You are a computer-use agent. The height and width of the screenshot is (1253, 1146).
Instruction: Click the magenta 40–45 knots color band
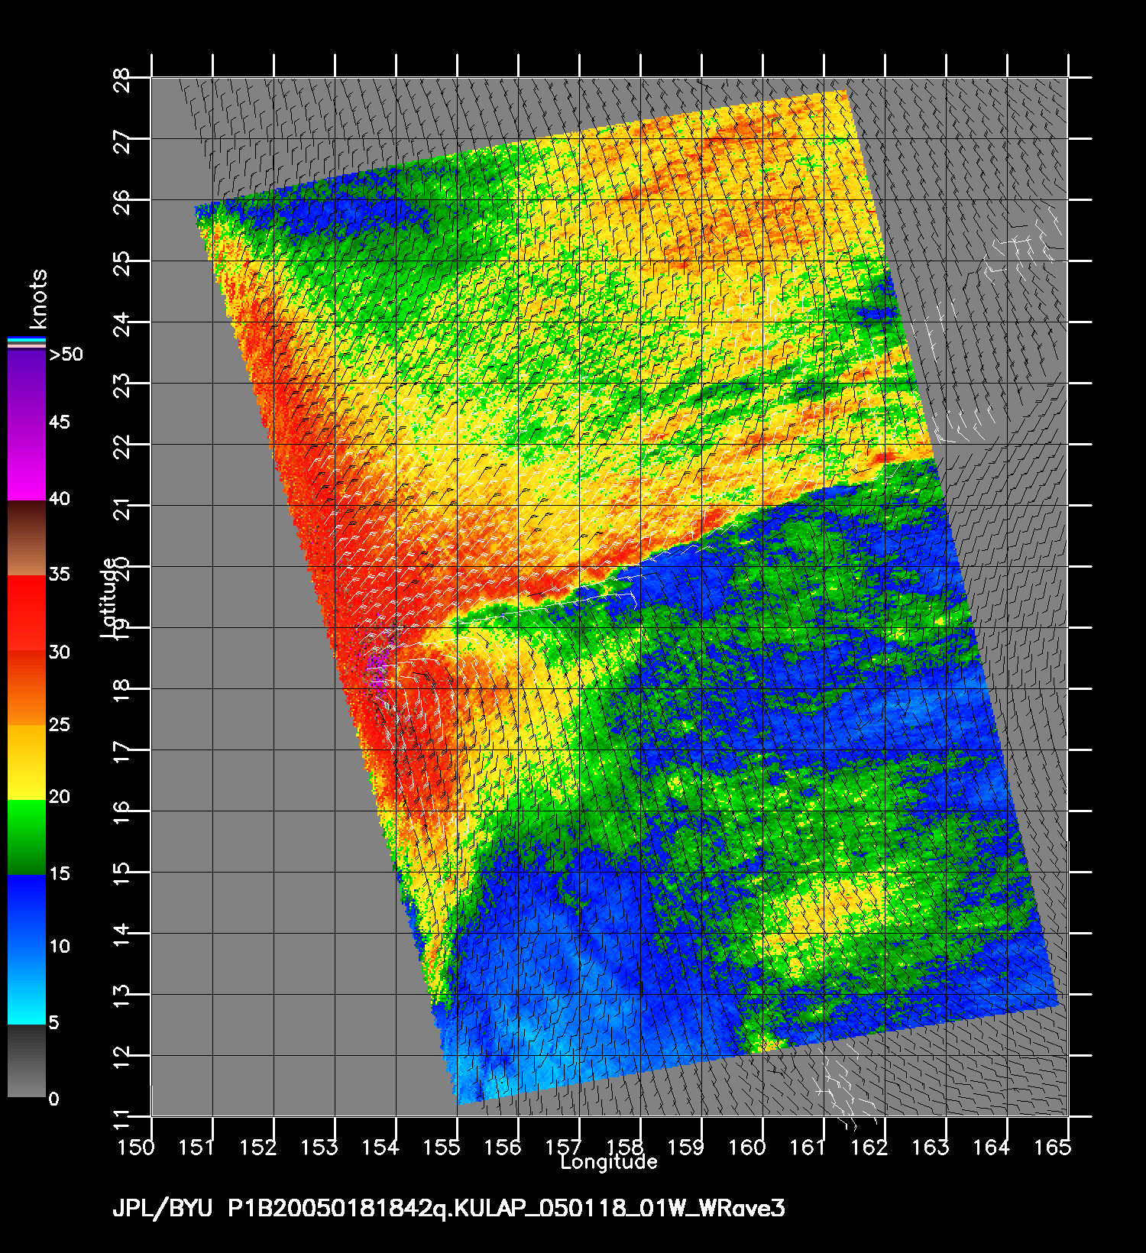(27, 463)
